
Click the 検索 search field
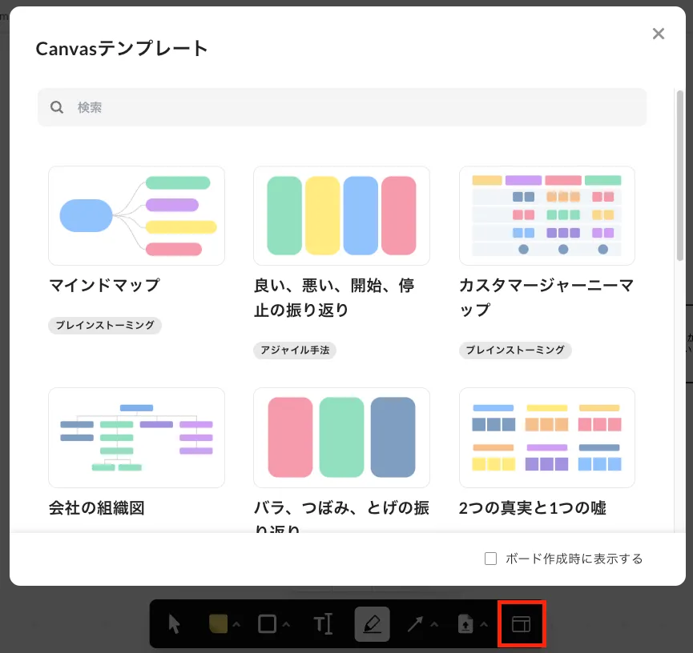342,107
